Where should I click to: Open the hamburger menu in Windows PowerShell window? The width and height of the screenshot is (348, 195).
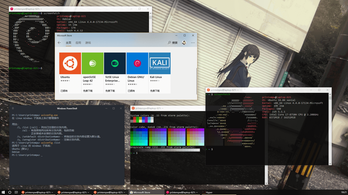[x=13, y=108]
